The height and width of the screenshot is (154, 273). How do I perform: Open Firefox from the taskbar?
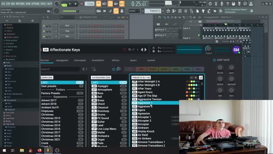point(40,150)
